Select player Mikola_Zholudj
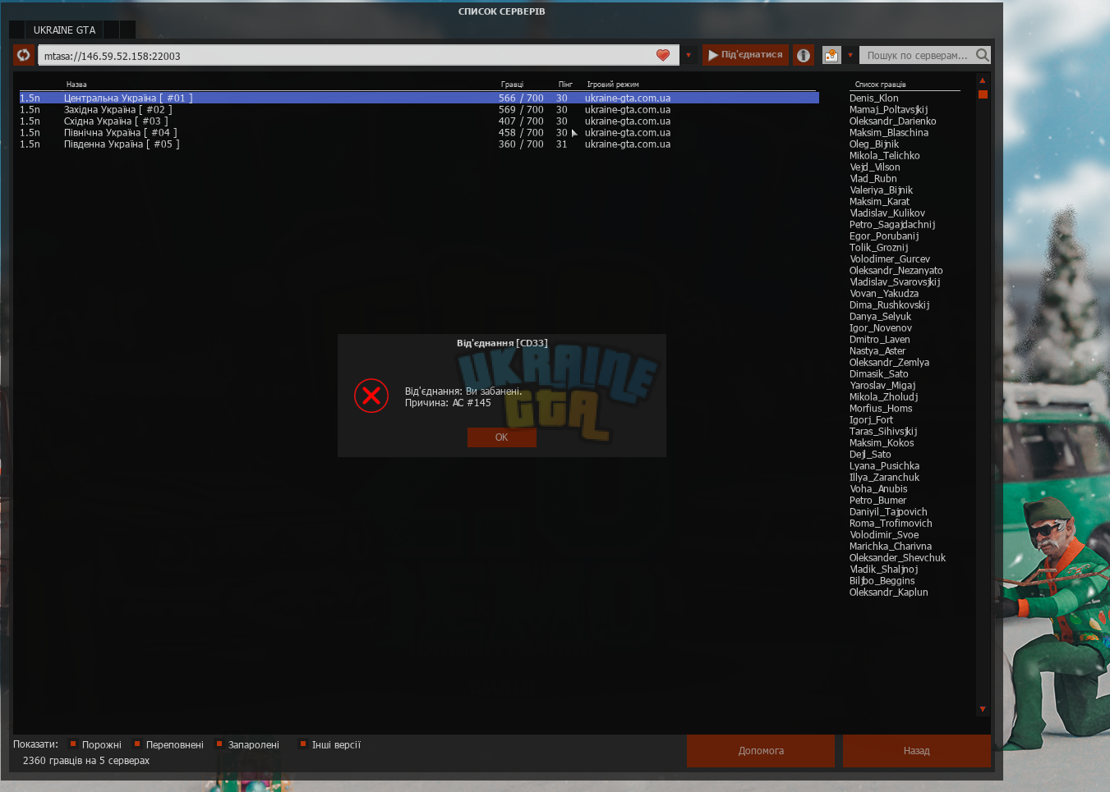This screenshot has width=1110, height=792. pos(883,396)
